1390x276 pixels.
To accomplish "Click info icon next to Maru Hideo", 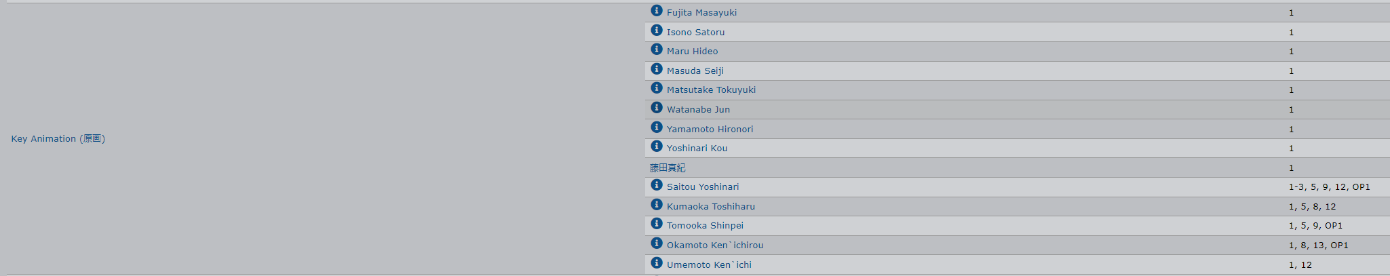I will pos(656,50).
